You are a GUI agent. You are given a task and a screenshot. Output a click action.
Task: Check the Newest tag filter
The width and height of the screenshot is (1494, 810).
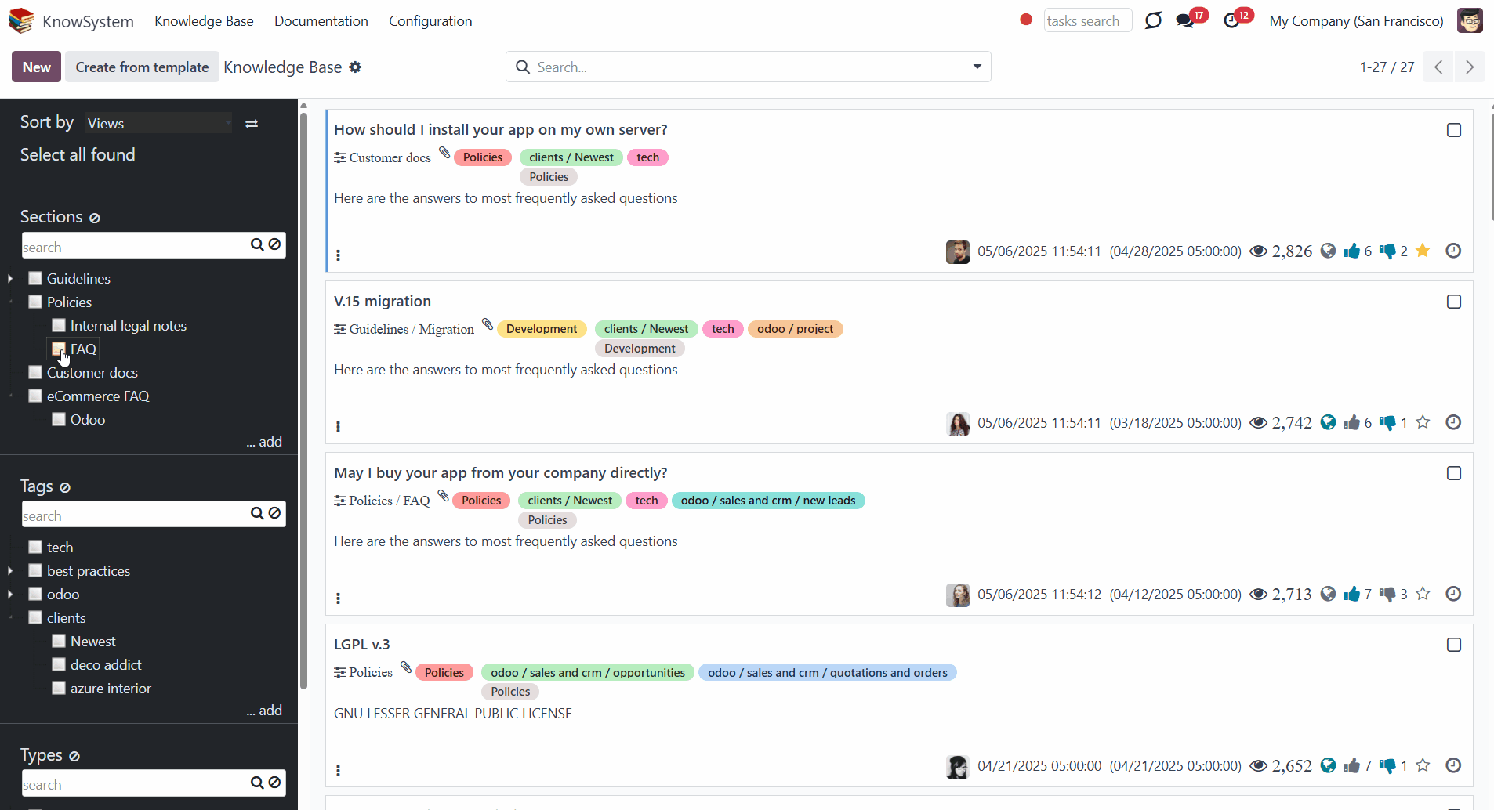pyautogui.click(x=59, y=641)
